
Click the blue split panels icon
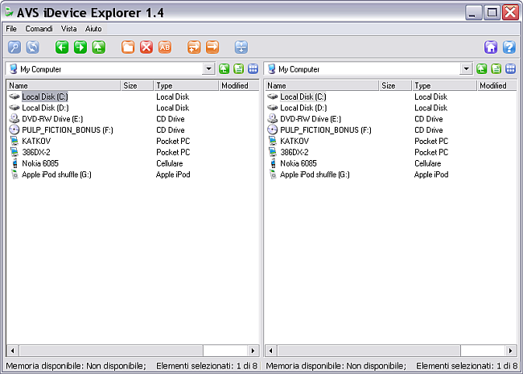tap(241, 47)
